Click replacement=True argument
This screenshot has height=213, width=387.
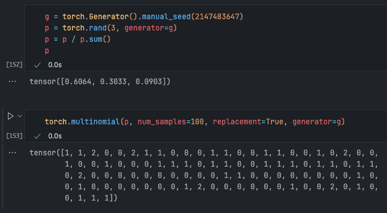(x=248, y=121)
